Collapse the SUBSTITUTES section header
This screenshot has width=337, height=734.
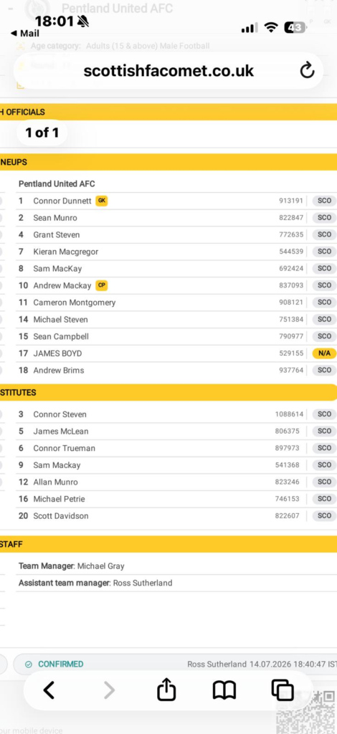[168, 392]
